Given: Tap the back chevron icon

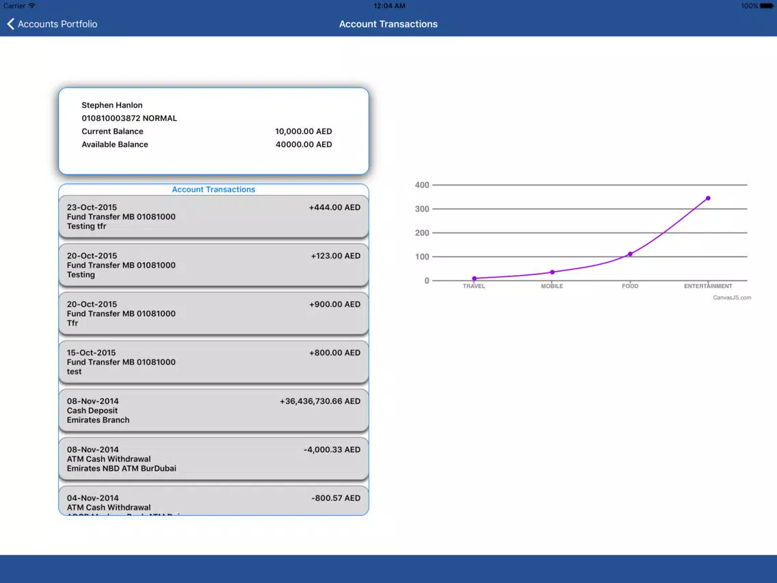Looking at the screenshot, I should pyautogui.click(x=10, y=24).
